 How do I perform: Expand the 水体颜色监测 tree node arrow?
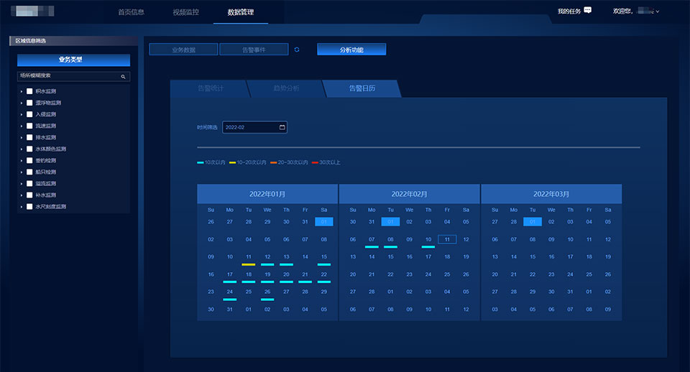(22, 149)
